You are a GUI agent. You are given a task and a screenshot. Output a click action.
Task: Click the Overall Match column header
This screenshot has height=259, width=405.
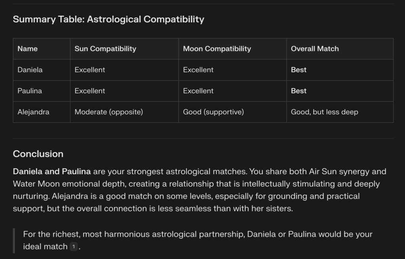(340, 49)
